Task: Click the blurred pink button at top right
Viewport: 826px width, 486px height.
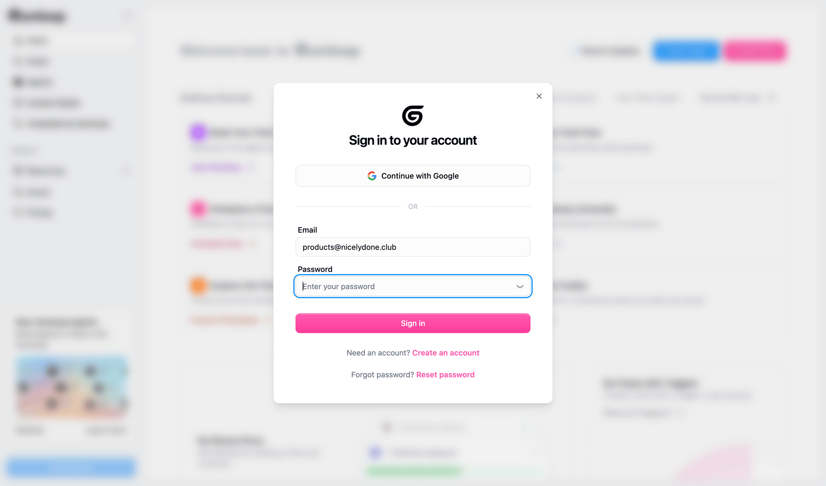Action: [x=754, y=51]
